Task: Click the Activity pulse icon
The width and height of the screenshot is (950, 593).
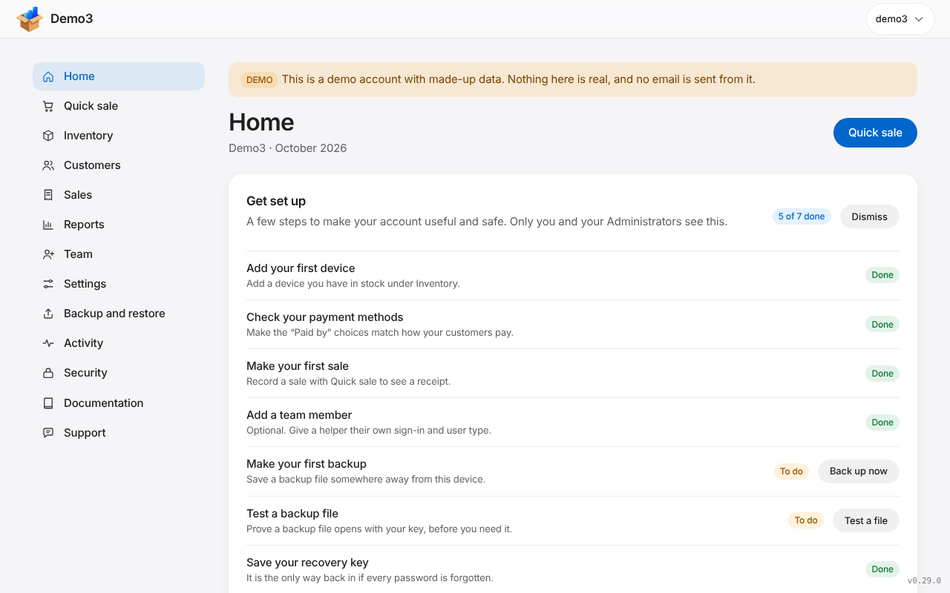Action: coord(48,343)
